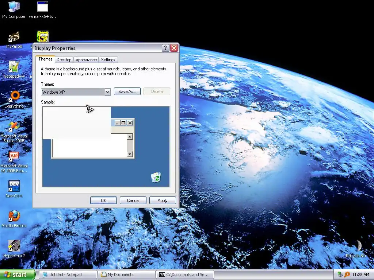
Task: Open the Start menu
Action: 17,275
